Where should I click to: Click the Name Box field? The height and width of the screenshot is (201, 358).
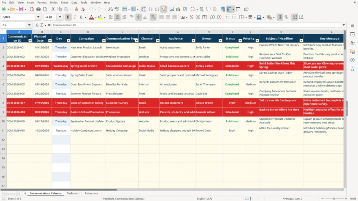(x=14, y=25)
